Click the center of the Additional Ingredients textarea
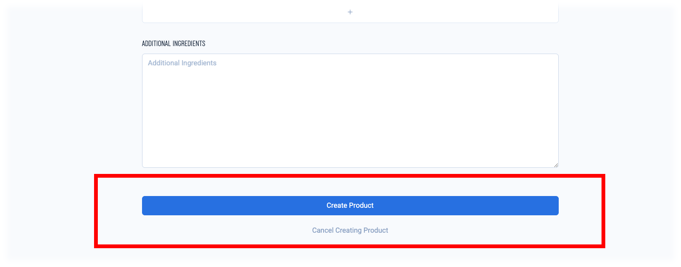Viewport: 681px width, 267px height. pyautogui.click(x=350, y=110)
